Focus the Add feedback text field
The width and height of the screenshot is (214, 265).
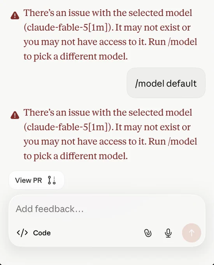107,209
